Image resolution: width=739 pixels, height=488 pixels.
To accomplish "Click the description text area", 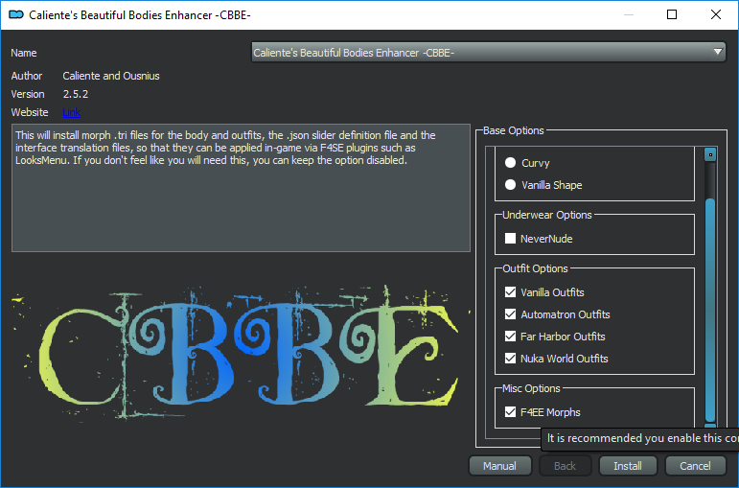I will [240, 187].
